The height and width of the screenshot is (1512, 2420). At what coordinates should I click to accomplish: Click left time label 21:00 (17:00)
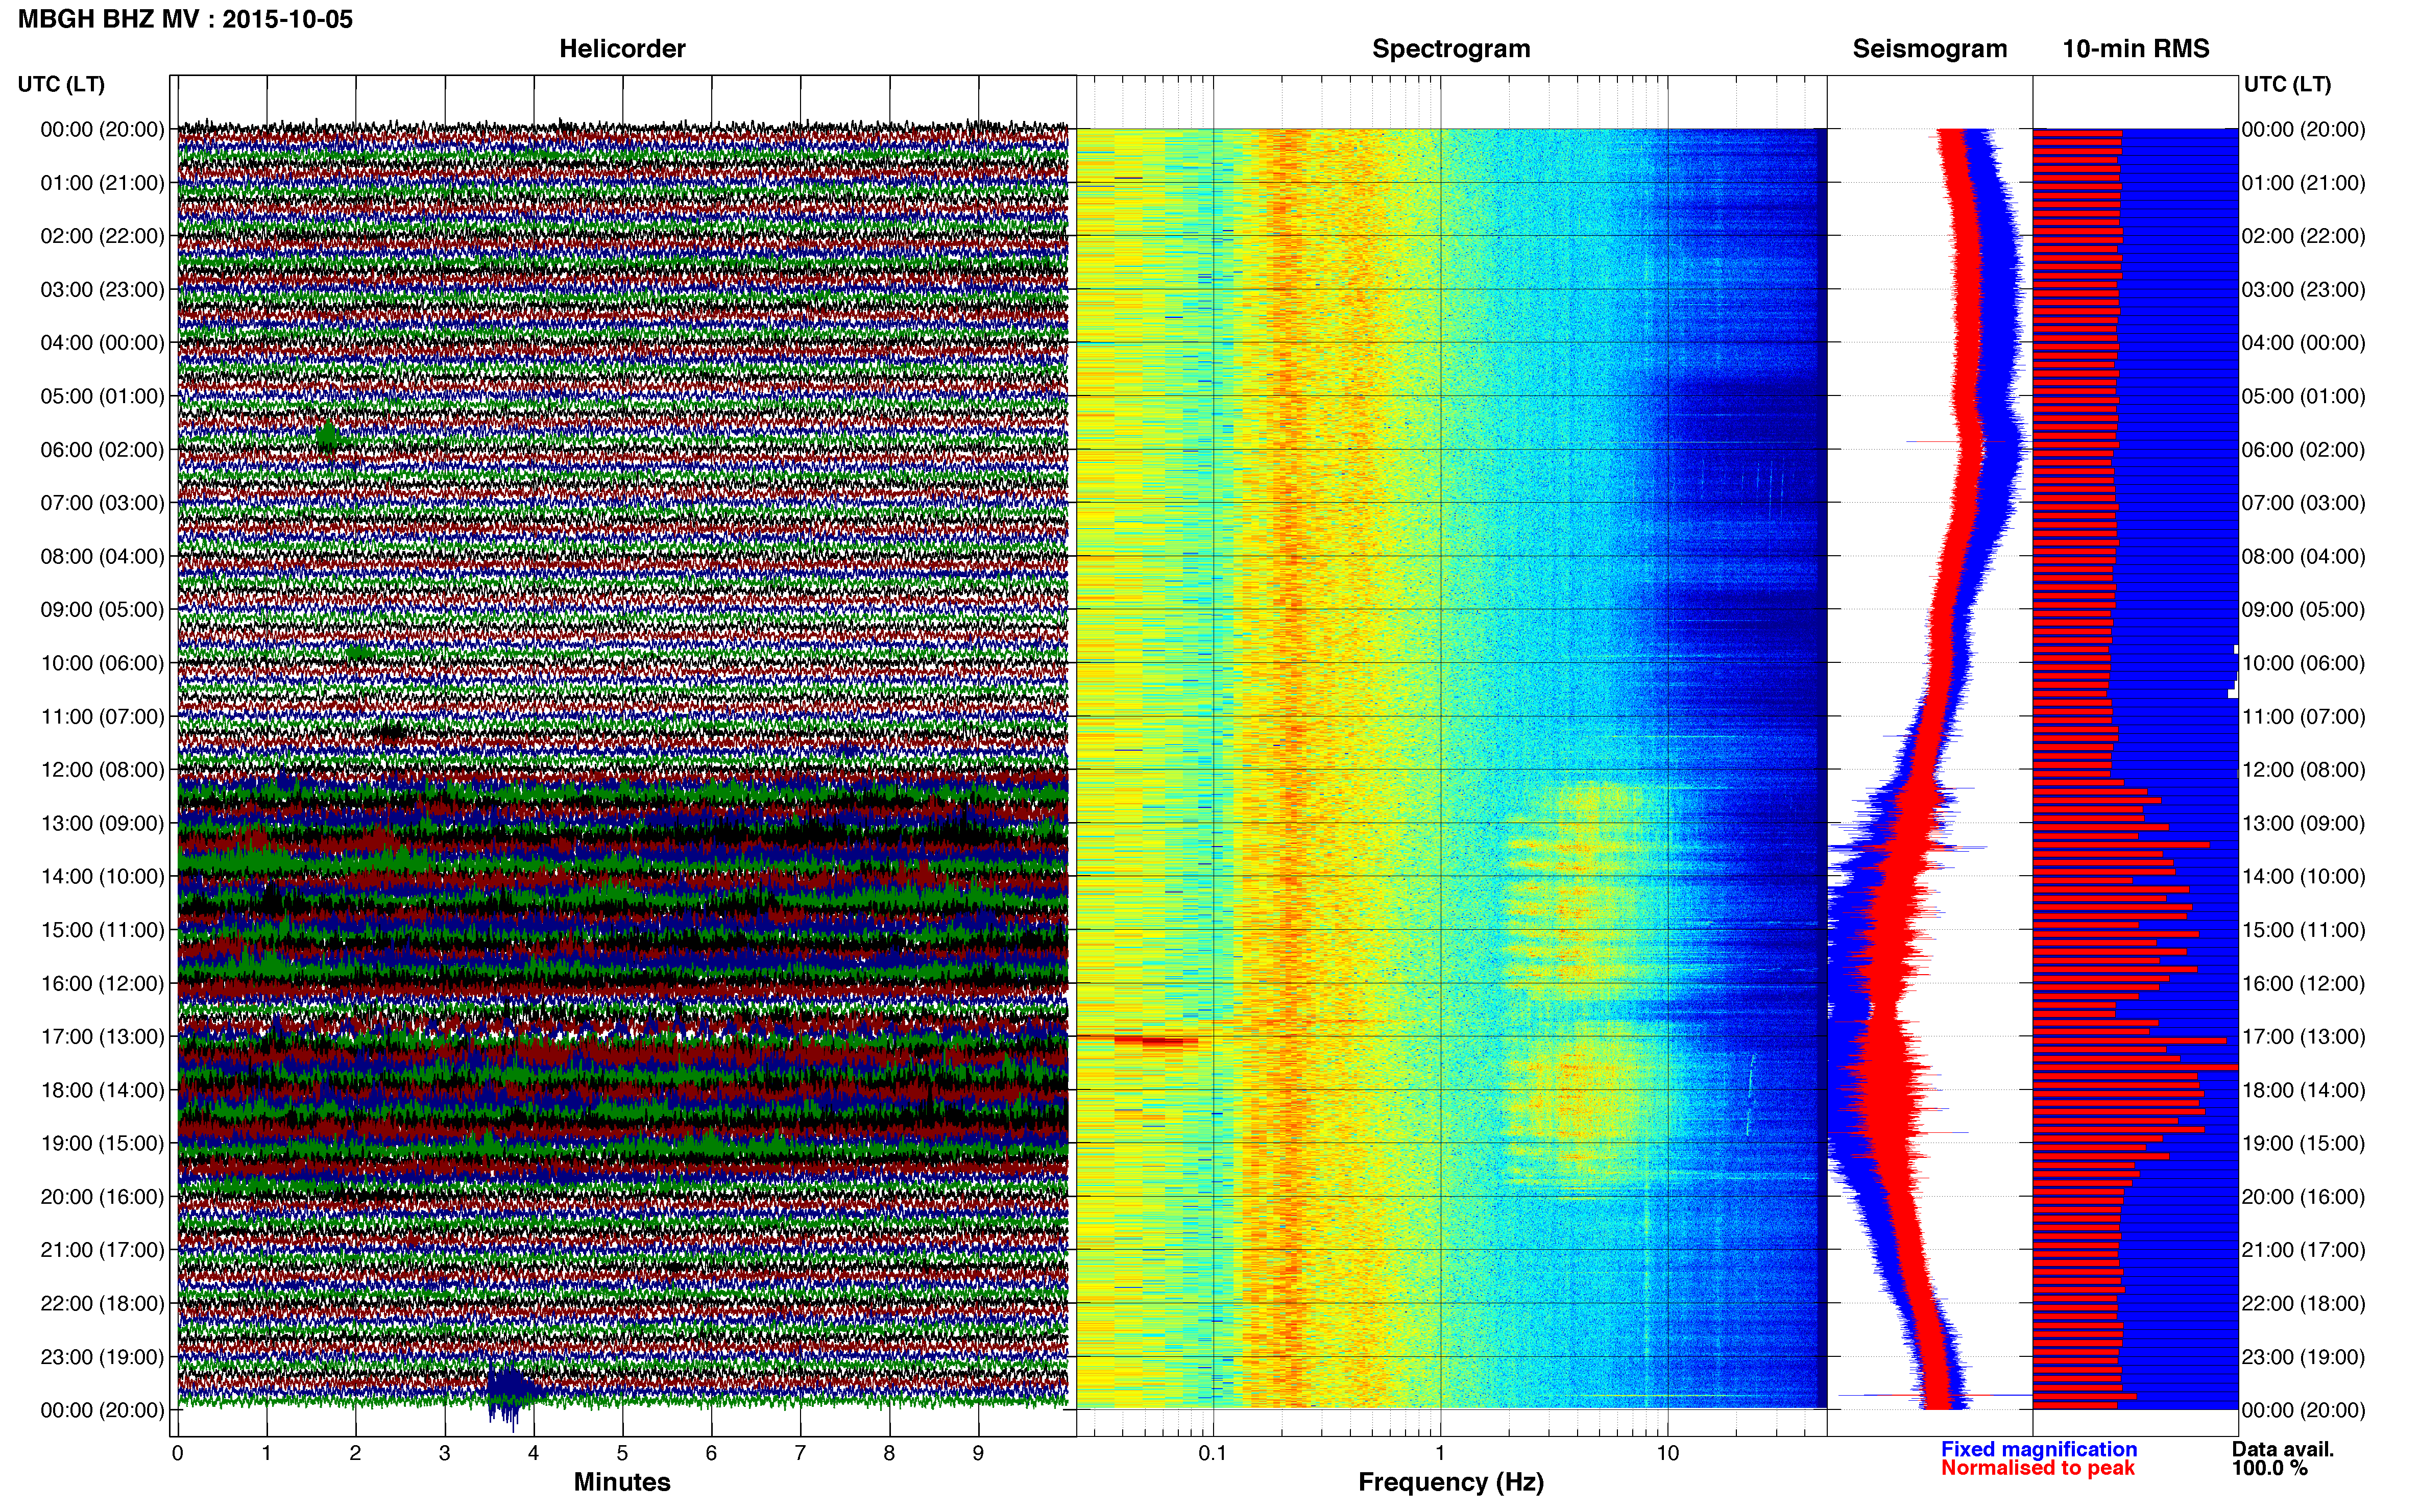(x=102, y=1250)
